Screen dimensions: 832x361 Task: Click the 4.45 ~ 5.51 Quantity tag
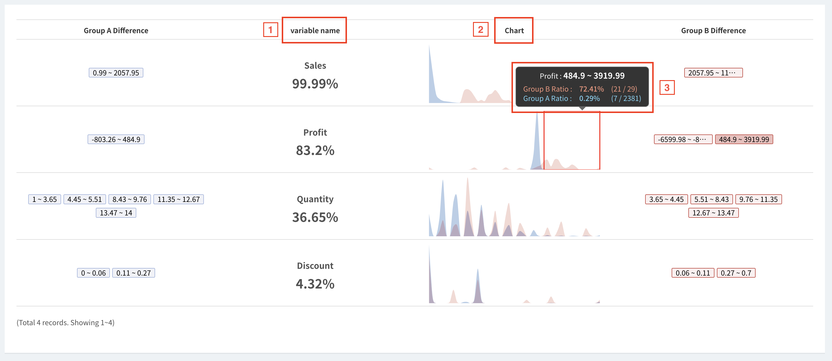tap(84, 199)
